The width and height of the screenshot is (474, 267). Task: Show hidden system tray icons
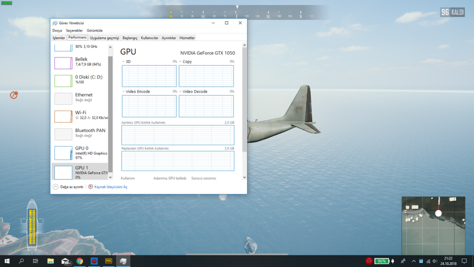(414, 261)
